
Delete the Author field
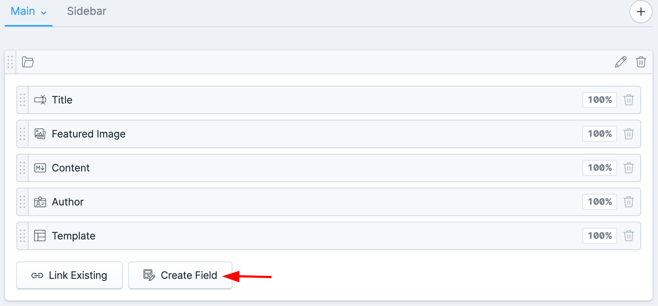[x=628, y=202]
